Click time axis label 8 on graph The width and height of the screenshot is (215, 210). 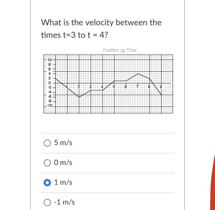coord(149,87)
